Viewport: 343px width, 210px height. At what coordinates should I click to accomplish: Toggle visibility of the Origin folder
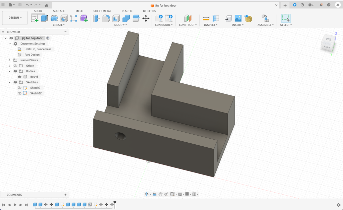coord(15,66)
